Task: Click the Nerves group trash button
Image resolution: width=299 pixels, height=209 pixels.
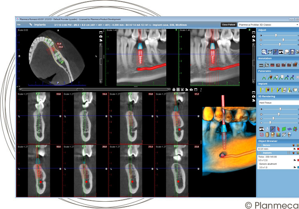Action: 294,145
